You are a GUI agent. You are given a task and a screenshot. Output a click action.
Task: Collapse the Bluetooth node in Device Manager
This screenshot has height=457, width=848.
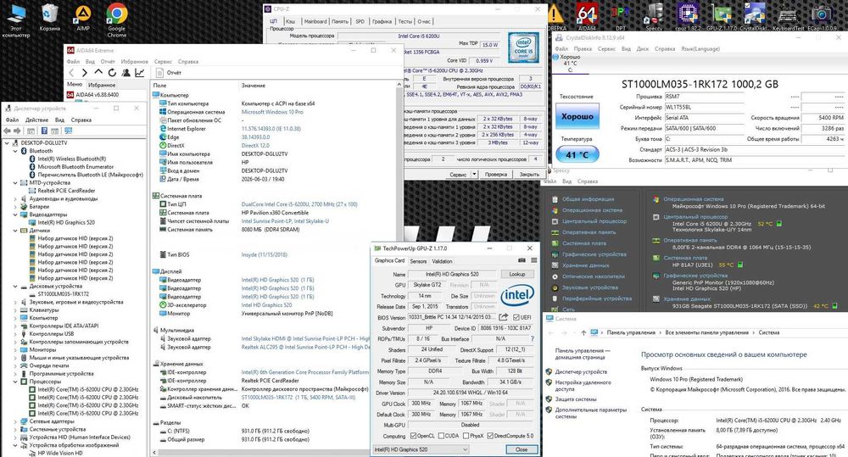15,151
